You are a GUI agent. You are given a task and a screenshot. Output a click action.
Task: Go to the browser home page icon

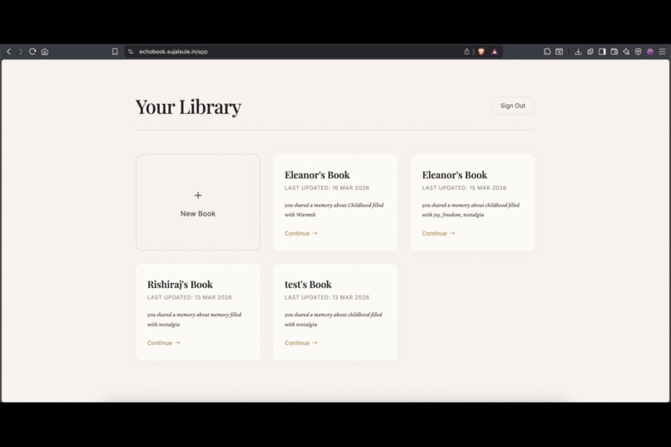[x=44, y=52]
